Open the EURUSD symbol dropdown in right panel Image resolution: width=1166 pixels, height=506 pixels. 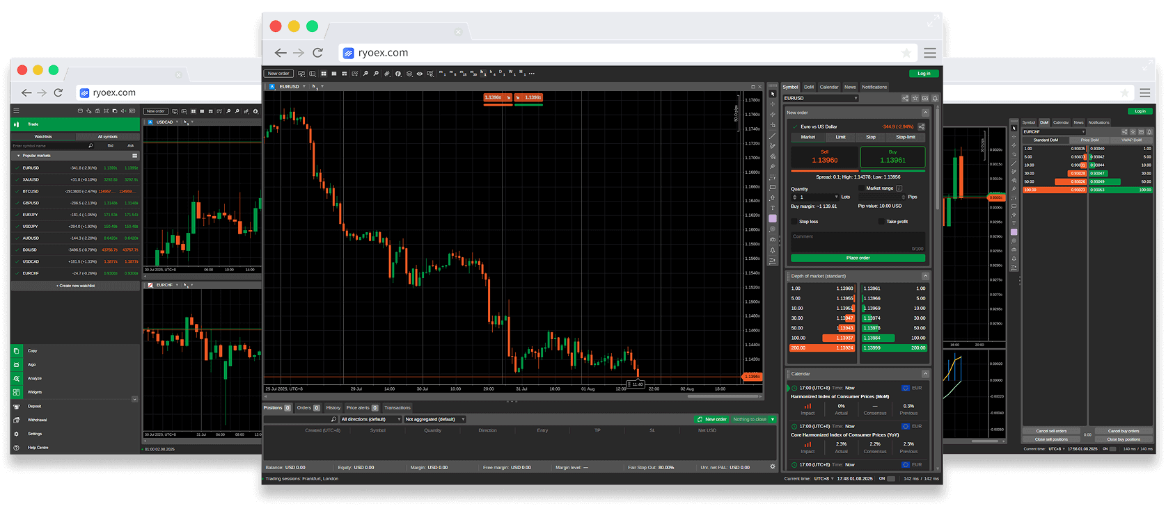click(821, 98)
